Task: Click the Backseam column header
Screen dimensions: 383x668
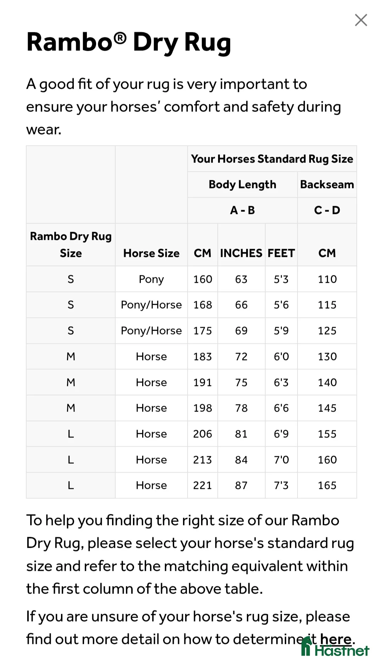Action: pos(327,184)
